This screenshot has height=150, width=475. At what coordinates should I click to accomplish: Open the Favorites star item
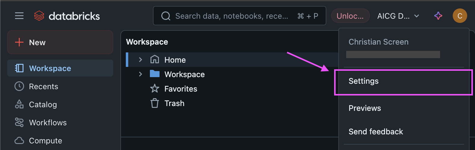[180, 89]
